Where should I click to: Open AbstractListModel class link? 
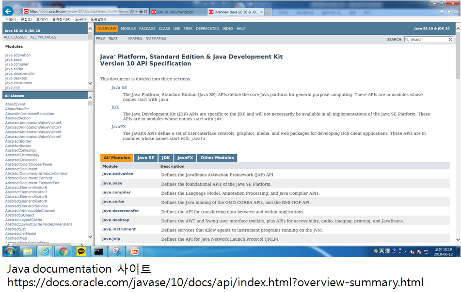(x=20, y=234)
